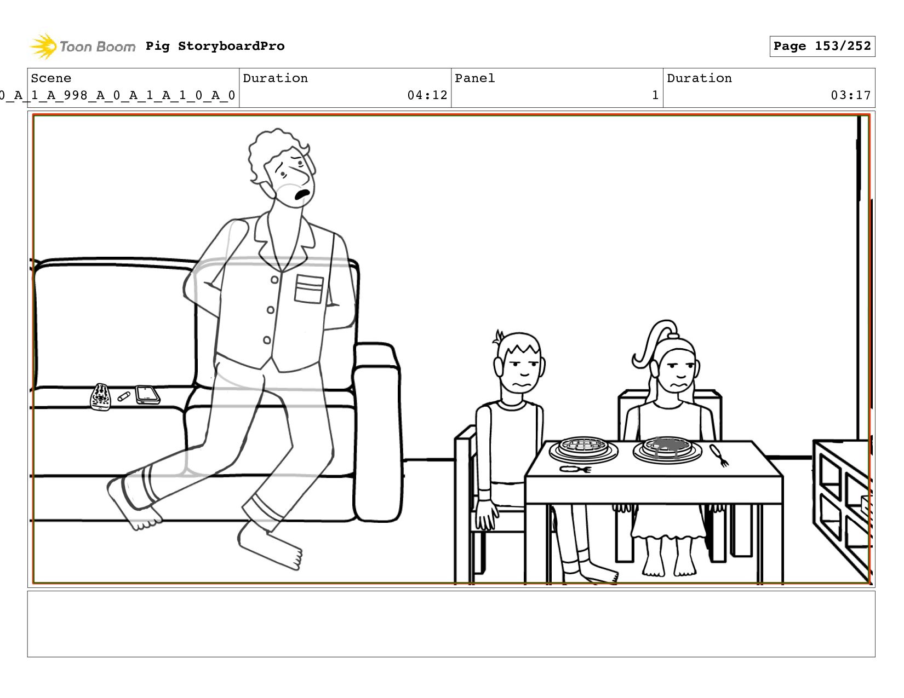This screenshot has height=698, width=904.
Task: Click the 'Pig StoryboardPro' title text
Action: click(215, 46)
